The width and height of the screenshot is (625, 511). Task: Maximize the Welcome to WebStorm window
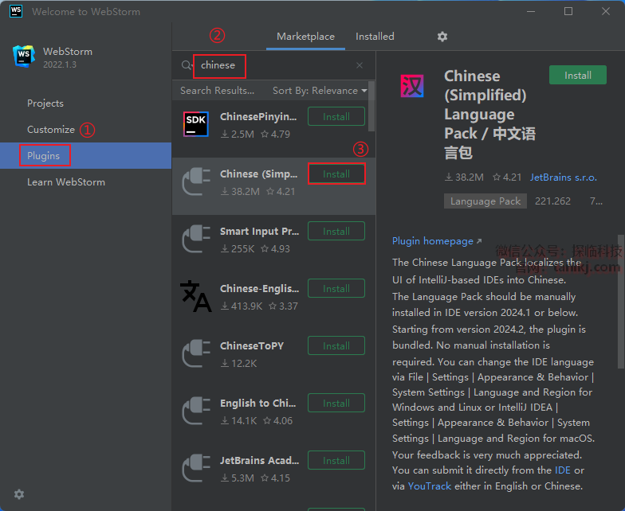pyautogui.click(x=568, y=11)
